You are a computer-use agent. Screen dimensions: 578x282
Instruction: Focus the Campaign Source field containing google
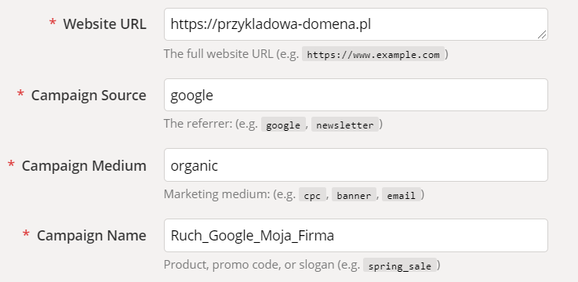[x=356, y=95]
